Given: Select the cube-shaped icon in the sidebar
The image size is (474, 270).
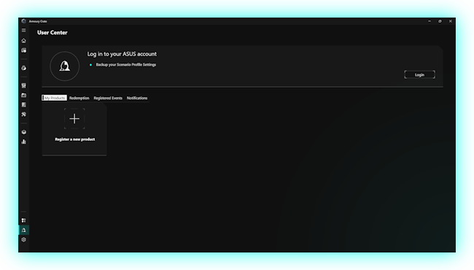Looking at the screenshot, I should pyautogui.click(x=23, y=132).
